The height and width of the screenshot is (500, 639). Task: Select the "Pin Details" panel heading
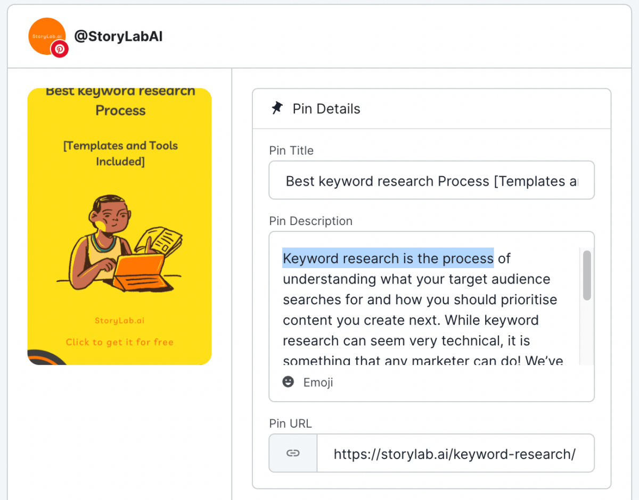point(326,109)
